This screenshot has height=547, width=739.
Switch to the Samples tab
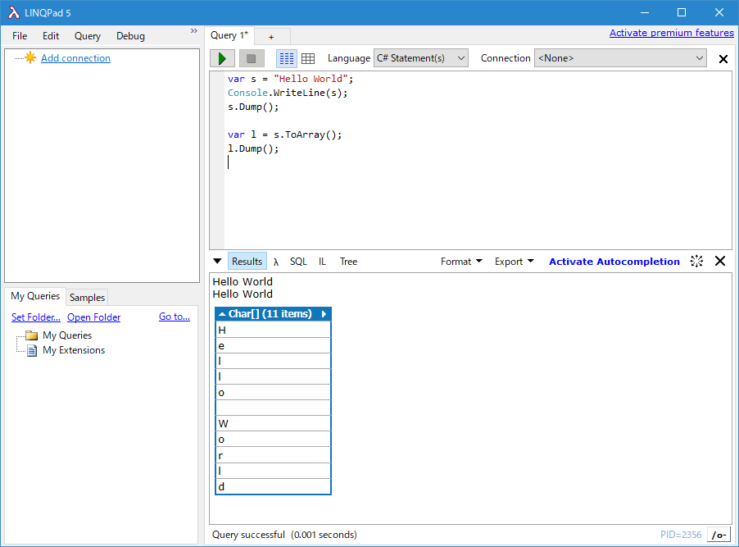pos(87,297)
